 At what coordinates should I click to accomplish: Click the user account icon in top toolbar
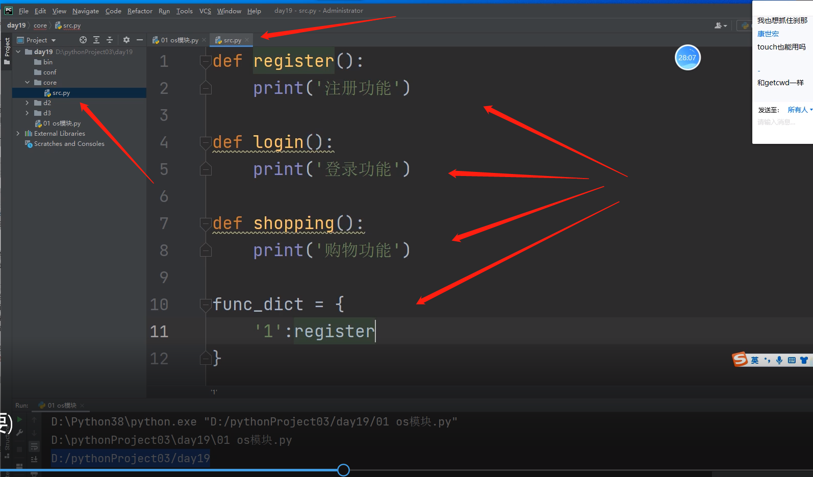pos(721,26)
